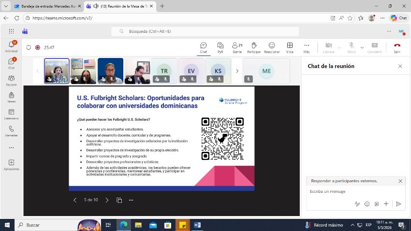Open the Más options menu

(307, 47)
